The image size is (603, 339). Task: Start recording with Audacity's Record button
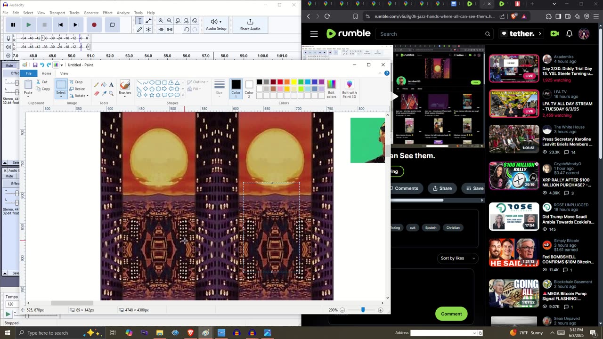(x=94, y=25)
